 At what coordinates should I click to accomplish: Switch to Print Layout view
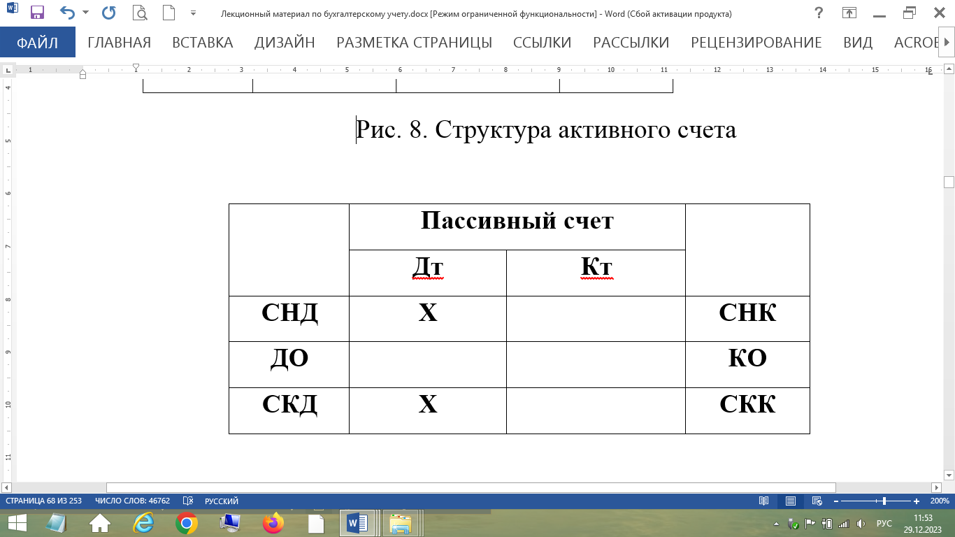tap(790, 501)
